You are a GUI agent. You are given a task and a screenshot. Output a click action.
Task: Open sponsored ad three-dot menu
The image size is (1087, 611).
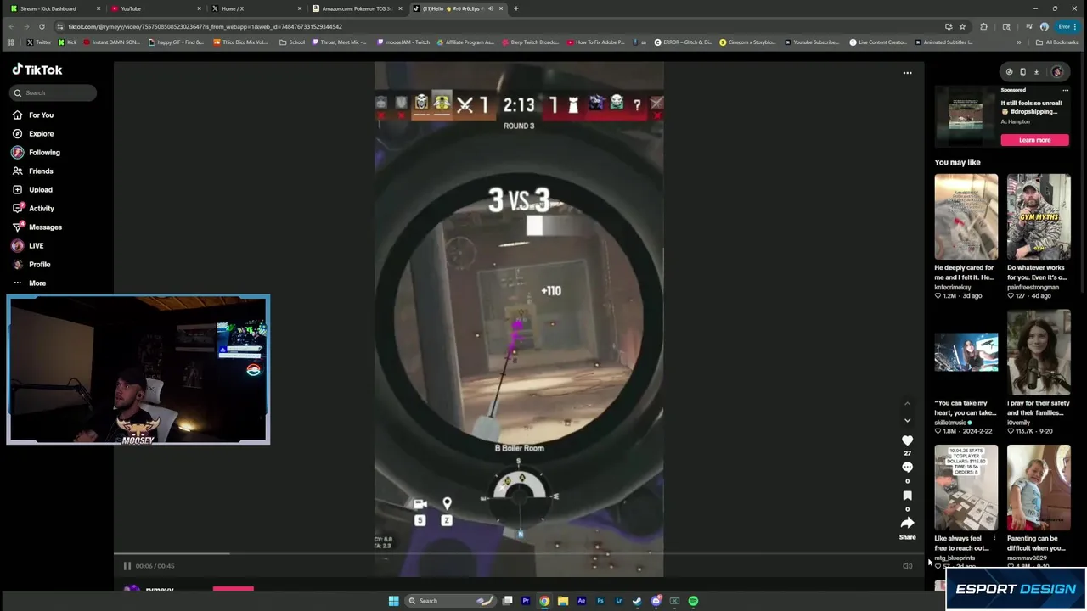click(1065, 90)
